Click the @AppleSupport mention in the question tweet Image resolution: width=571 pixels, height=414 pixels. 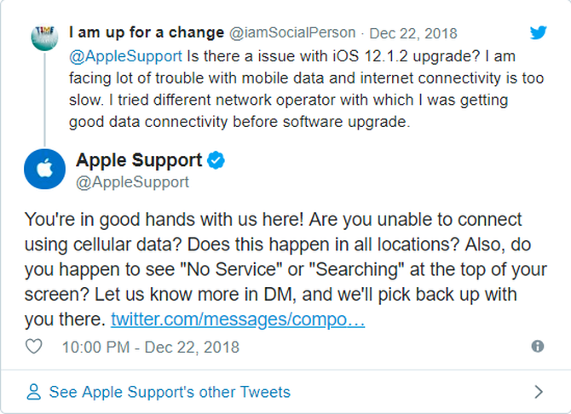coord(126,56)
